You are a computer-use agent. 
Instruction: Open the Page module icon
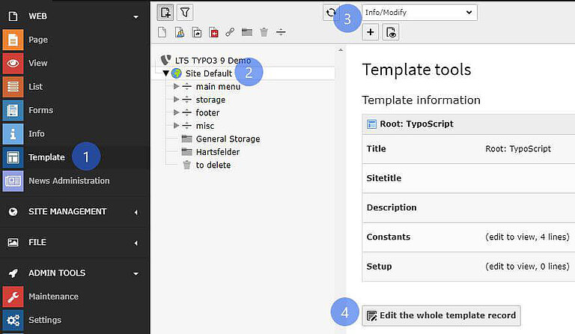[x=13, y=40]
